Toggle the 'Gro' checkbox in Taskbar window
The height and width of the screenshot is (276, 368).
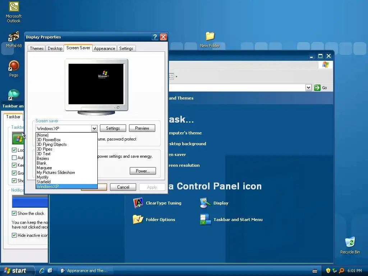pos(14,173)
